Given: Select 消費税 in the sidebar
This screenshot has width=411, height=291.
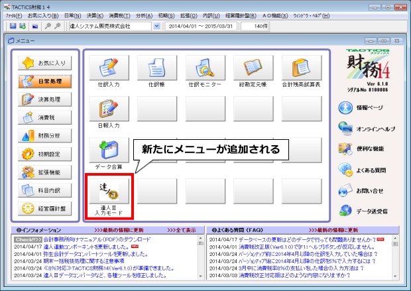Looking at the screenshot, I should tap(45, 117).
